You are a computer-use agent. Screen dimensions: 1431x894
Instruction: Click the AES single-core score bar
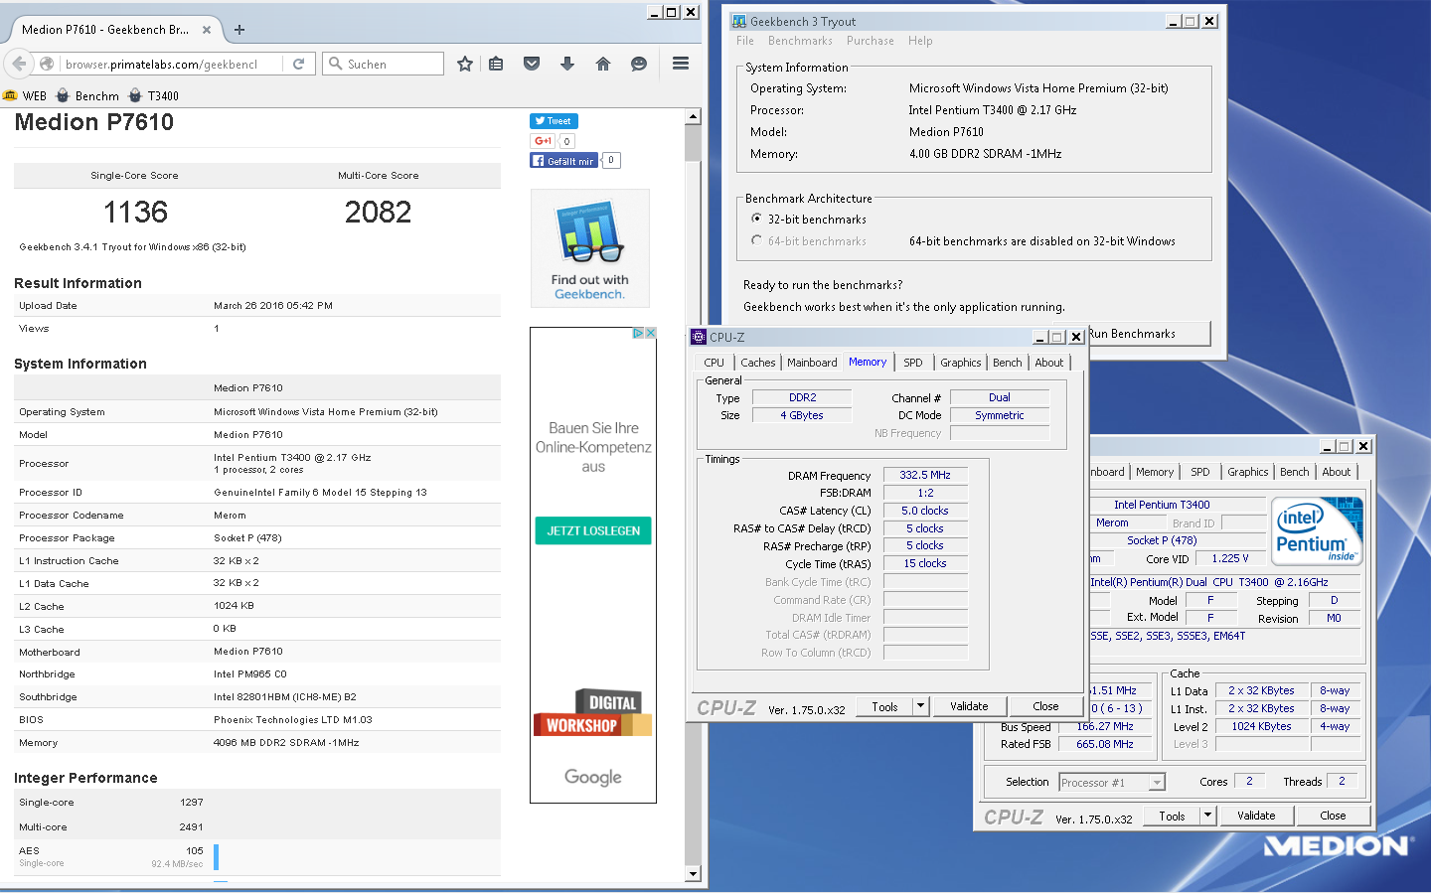coord(216,856)
